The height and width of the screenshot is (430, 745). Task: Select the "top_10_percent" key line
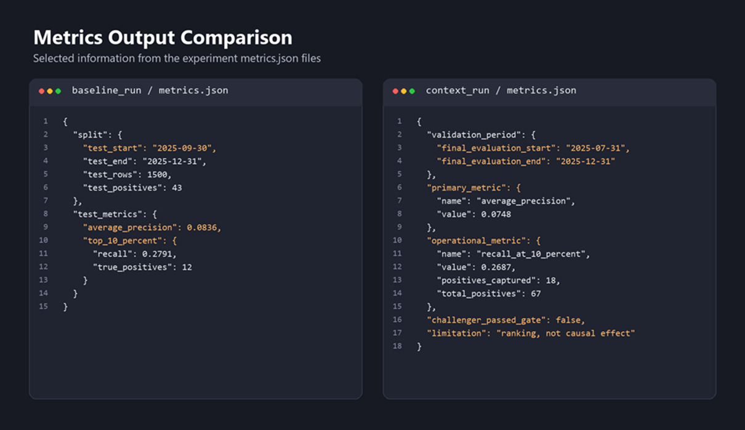129,241
